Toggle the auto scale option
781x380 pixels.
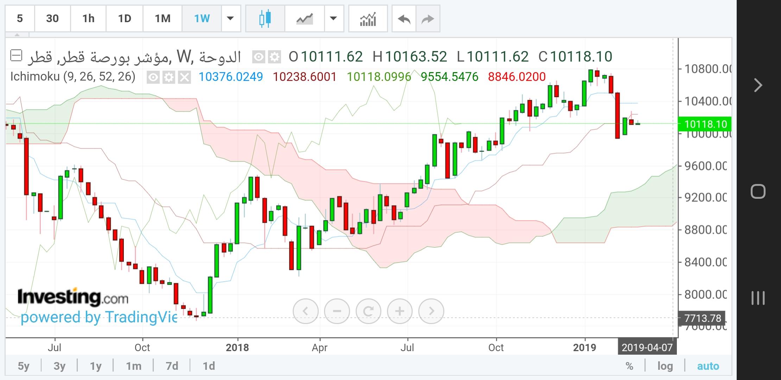[708, 366]
